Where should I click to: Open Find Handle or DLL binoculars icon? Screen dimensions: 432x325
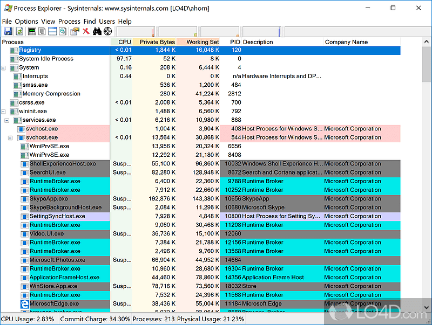[96, 31]
